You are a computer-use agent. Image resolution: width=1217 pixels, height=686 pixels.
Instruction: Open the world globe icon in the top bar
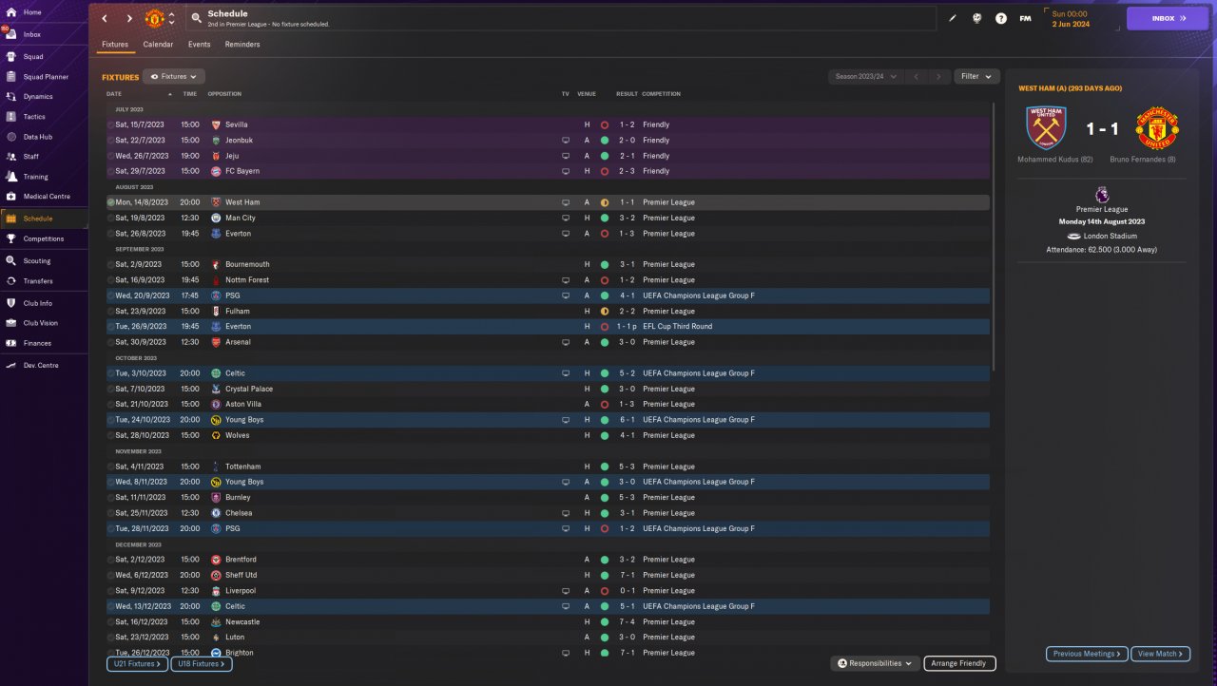pos(976,18)
